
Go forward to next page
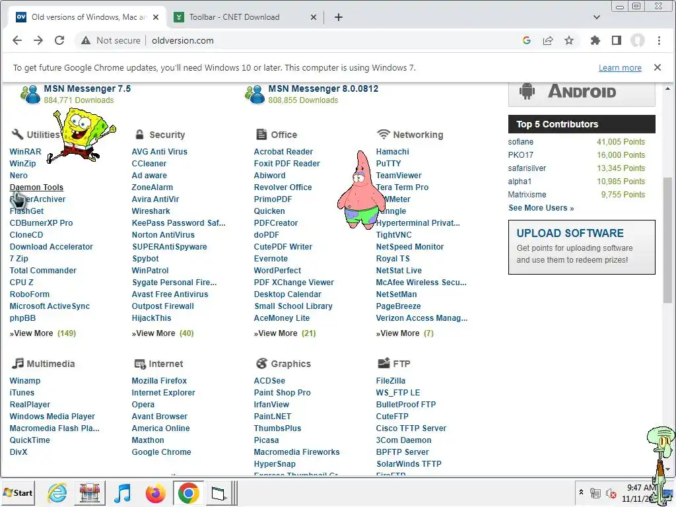point(38,40)
